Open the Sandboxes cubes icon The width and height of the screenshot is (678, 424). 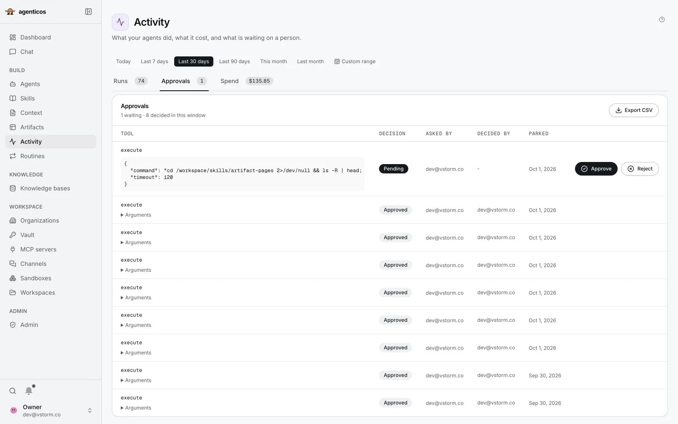[13, 278]
